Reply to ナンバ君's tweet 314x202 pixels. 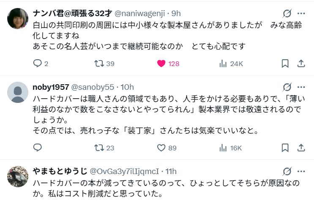(x=38, y=64)
